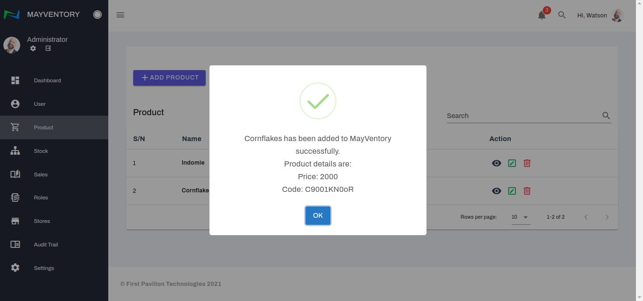Go to next page chevron

607,217
